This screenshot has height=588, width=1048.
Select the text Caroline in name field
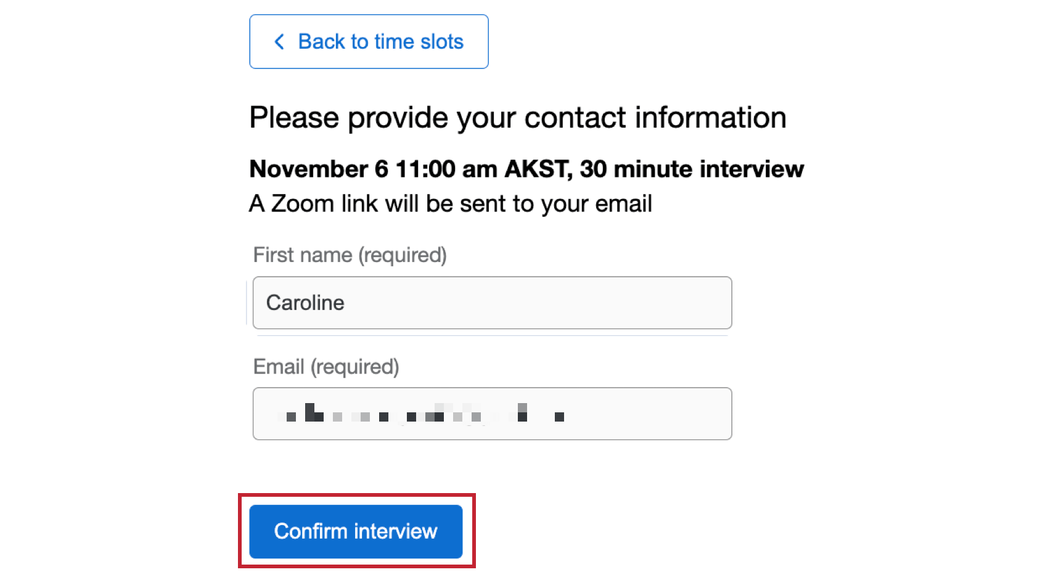coord(305,303)
